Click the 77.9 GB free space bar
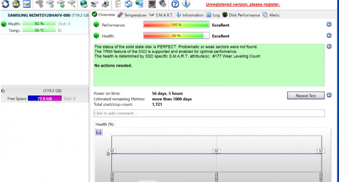The image size is (339, 182). [x=45, y=98]
